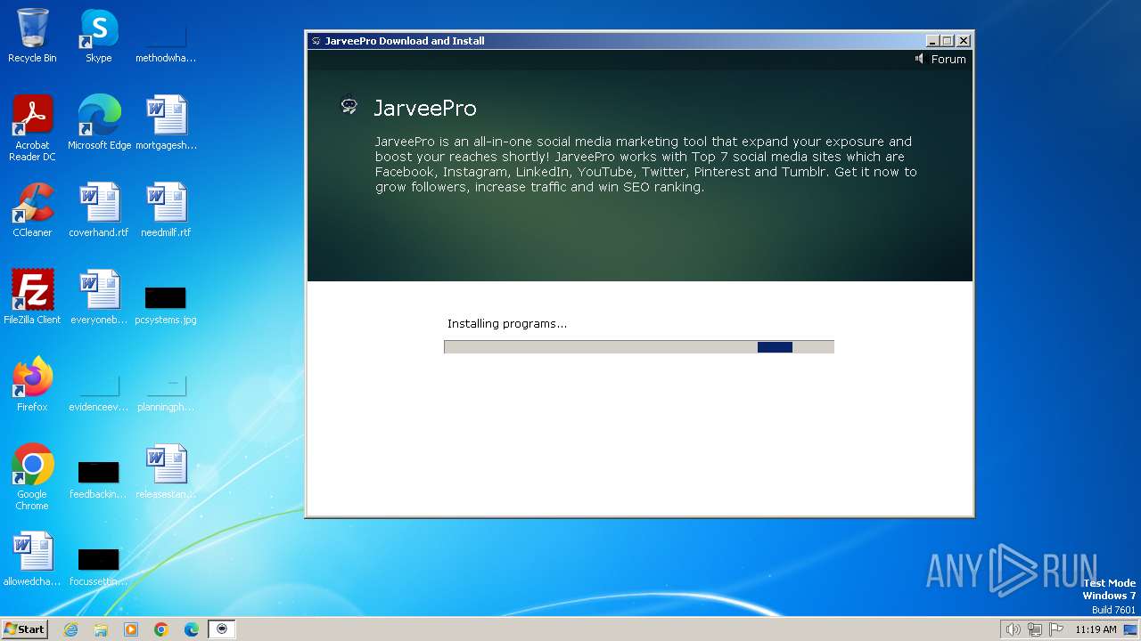Launch Internet Explorer from the taskbar
This screenshot has width=1141, height=641.
pos(70,629)
